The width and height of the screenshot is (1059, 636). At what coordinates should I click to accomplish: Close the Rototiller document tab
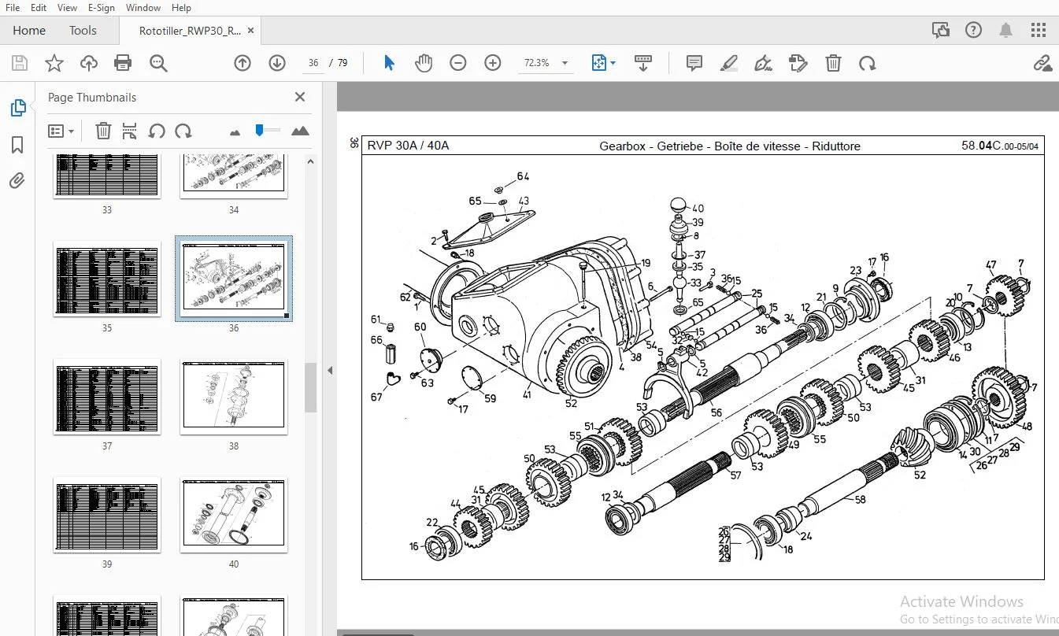(x=251, y=30)
